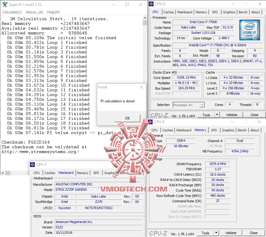This screenshot has width=266, height=237.
Task: Open the Bench tab in CPU-Z
Action: 243,12
